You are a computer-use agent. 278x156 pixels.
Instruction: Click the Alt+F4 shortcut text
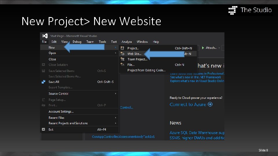102,129
